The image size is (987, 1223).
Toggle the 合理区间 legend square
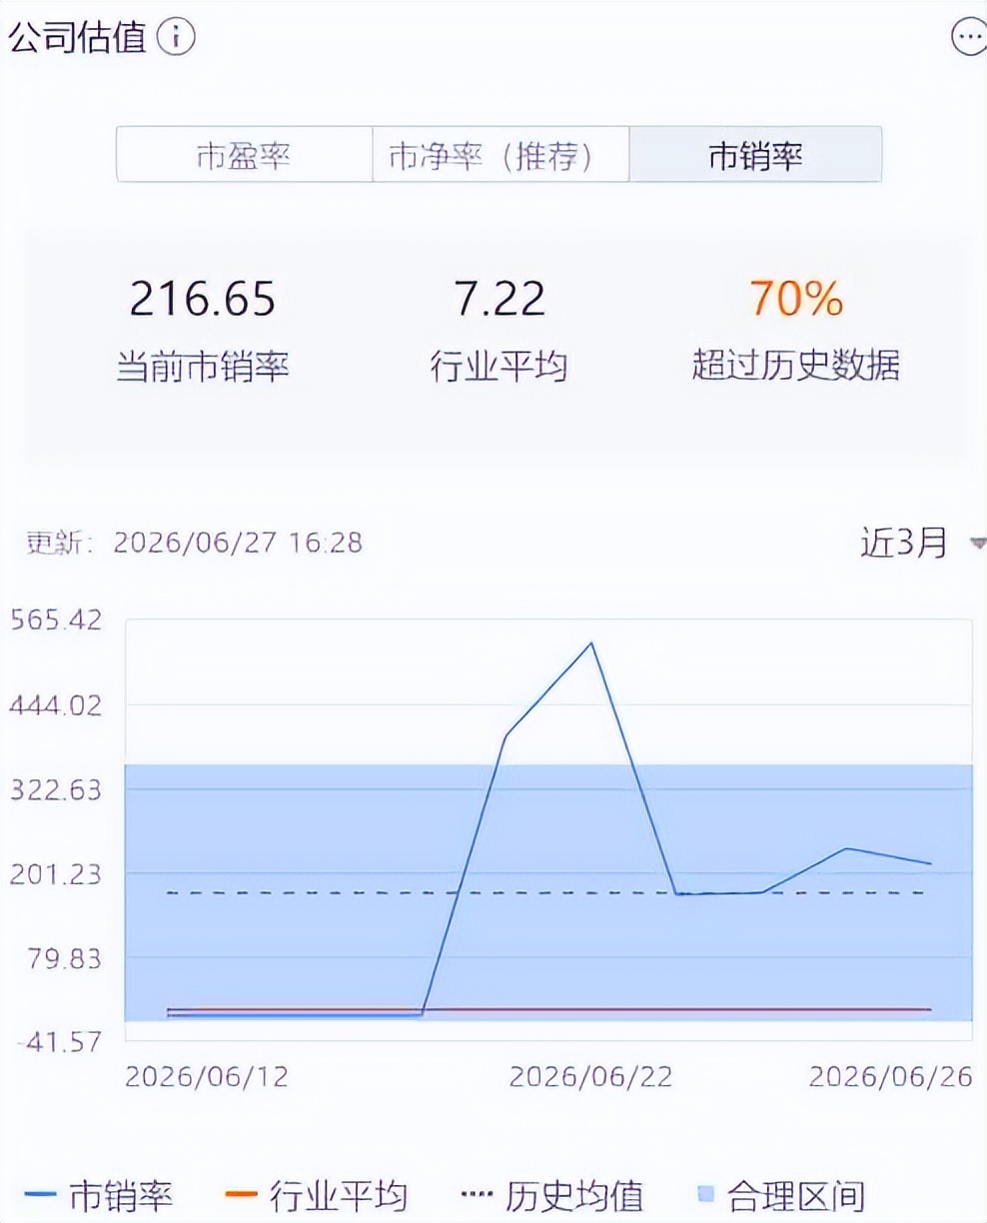click(x=706, y=1194)
